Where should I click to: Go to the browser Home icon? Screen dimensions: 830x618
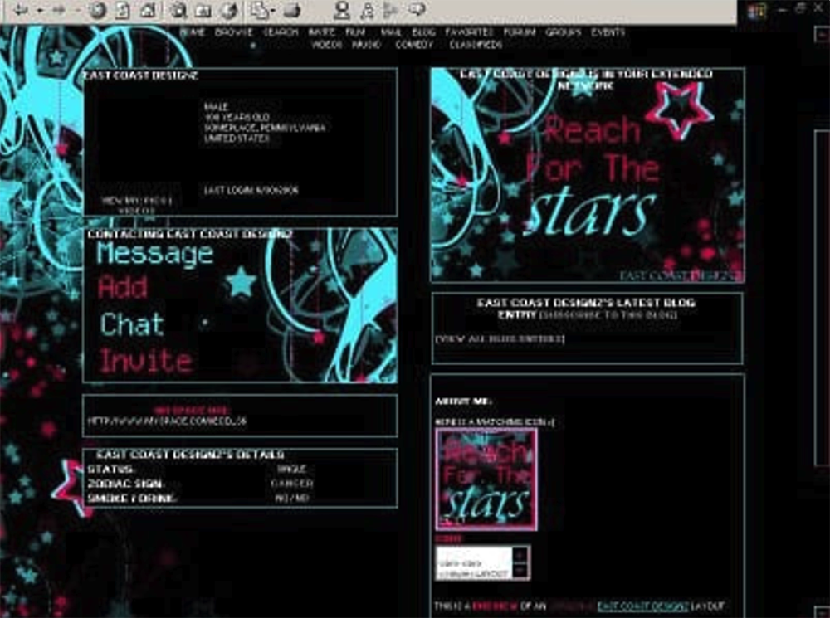148,11
